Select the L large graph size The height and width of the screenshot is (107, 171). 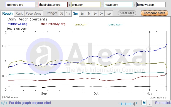pos(149,103)
